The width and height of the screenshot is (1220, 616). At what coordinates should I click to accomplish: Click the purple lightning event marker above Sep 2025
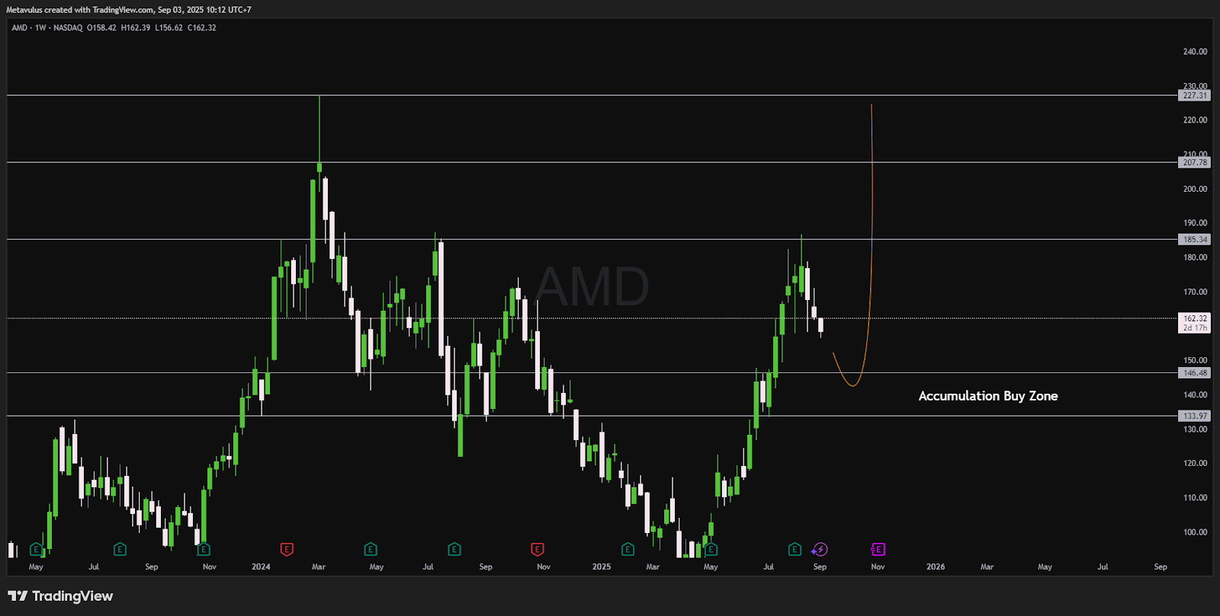(820, 549)
